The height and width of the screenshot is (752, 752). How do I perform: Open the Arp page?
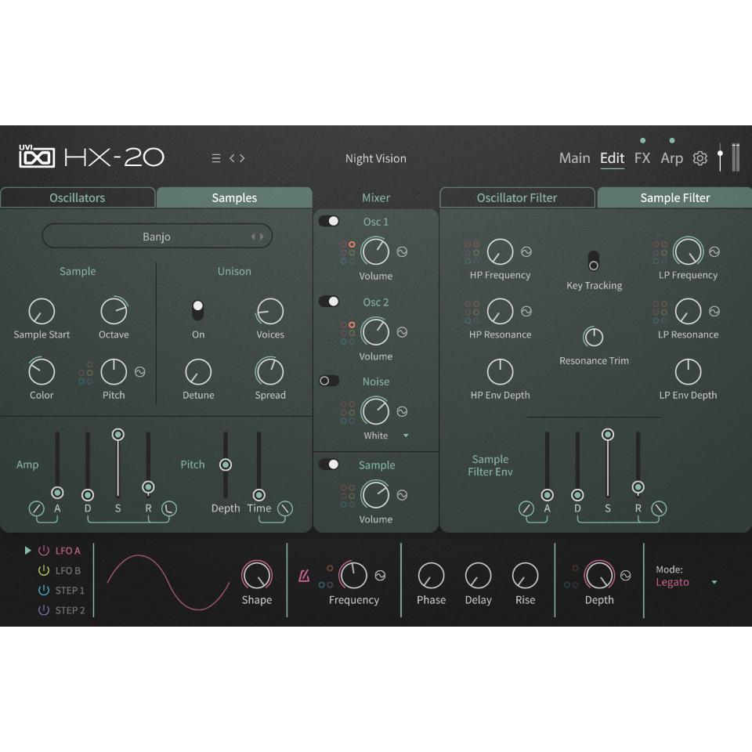click(x=671, y=158)
